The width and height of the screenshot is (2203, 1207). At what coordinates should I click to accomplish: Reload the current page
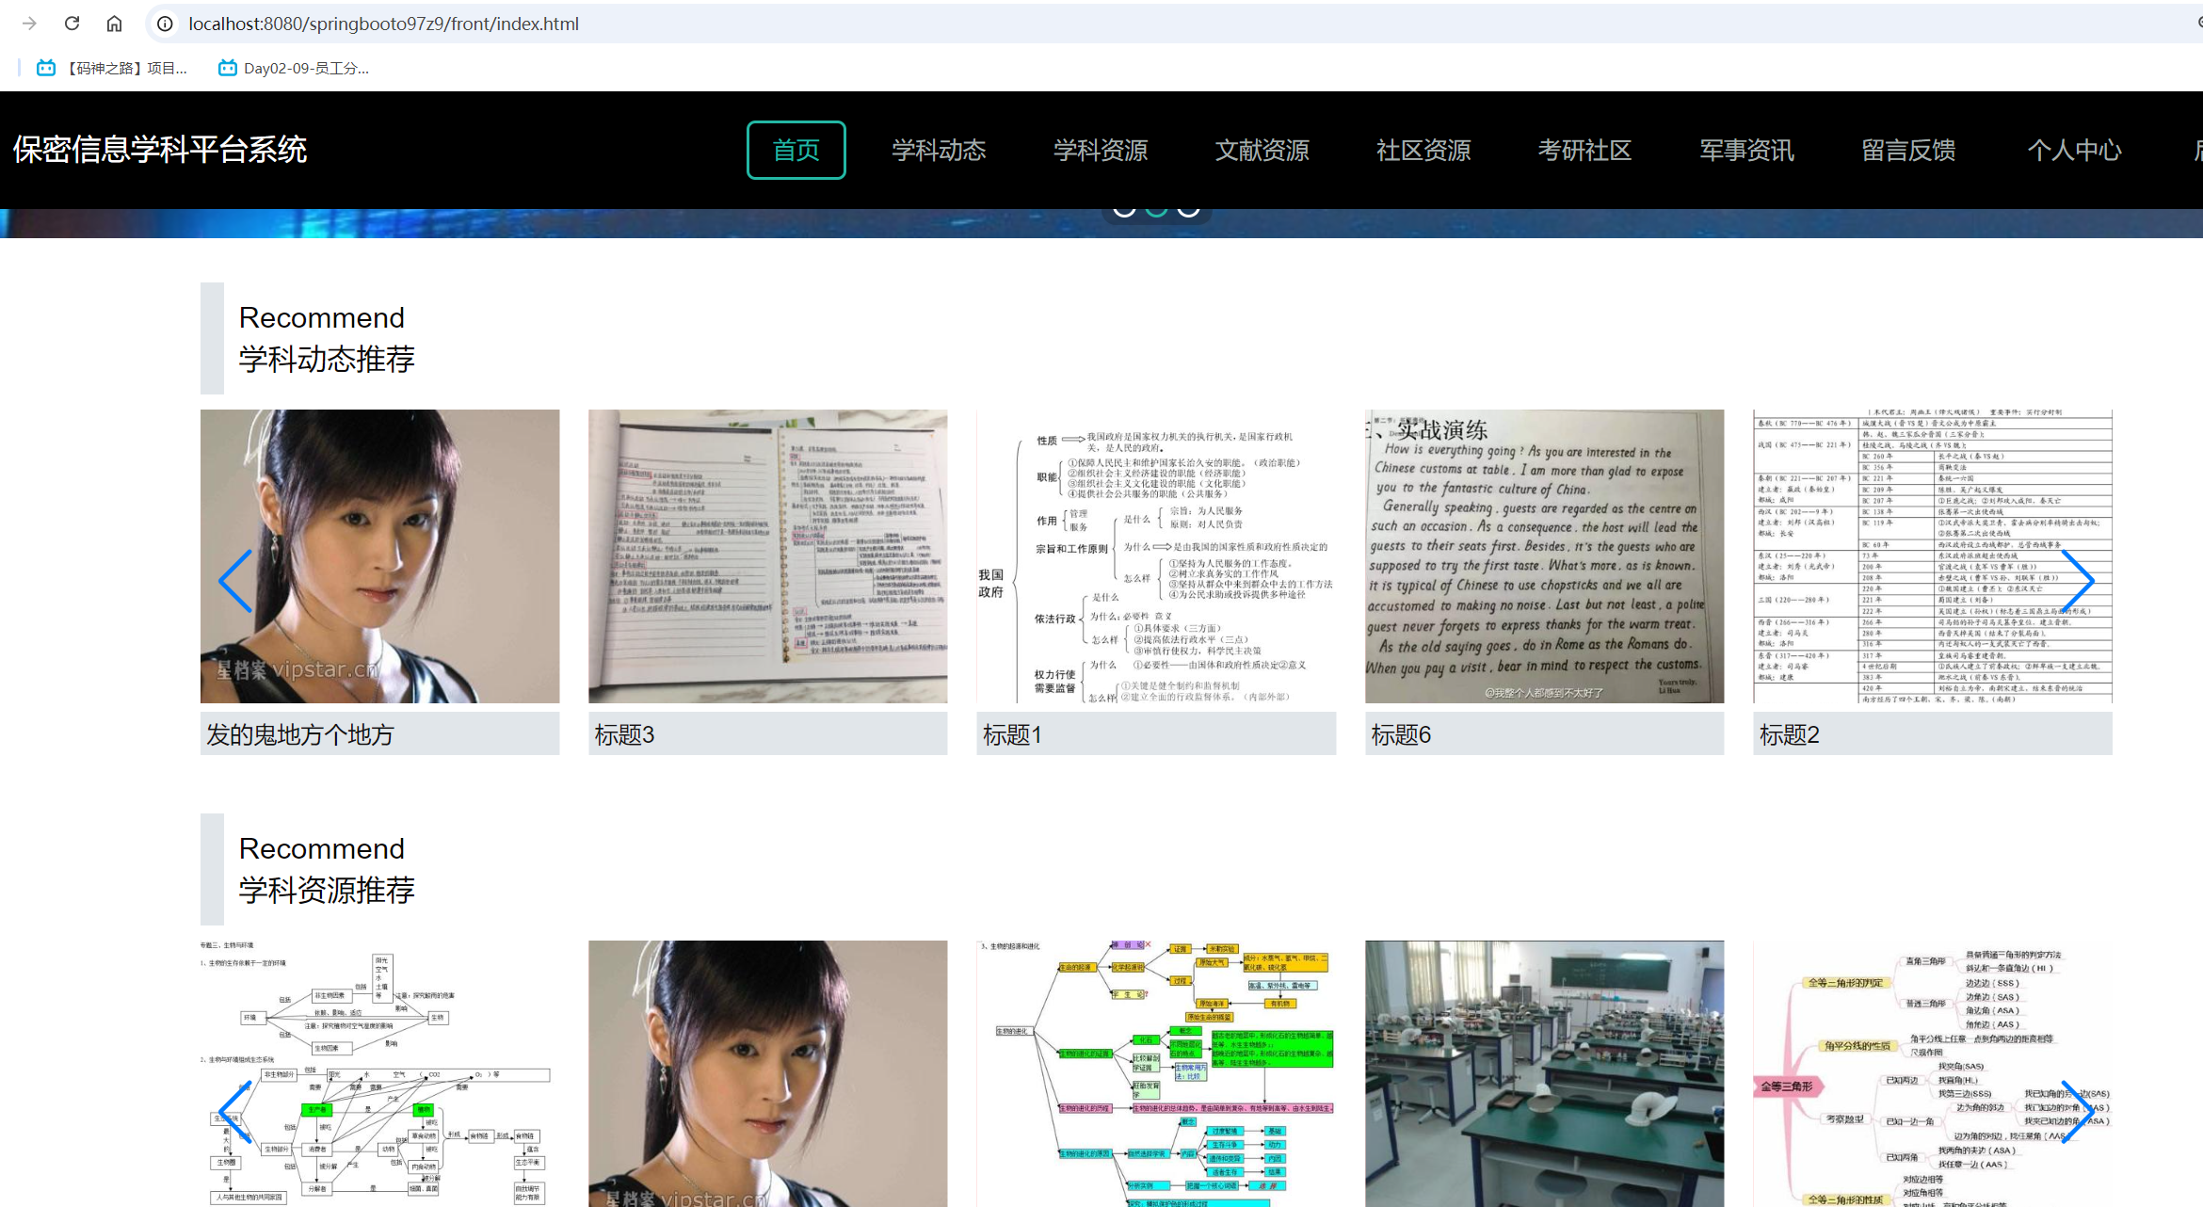(72, 23)
